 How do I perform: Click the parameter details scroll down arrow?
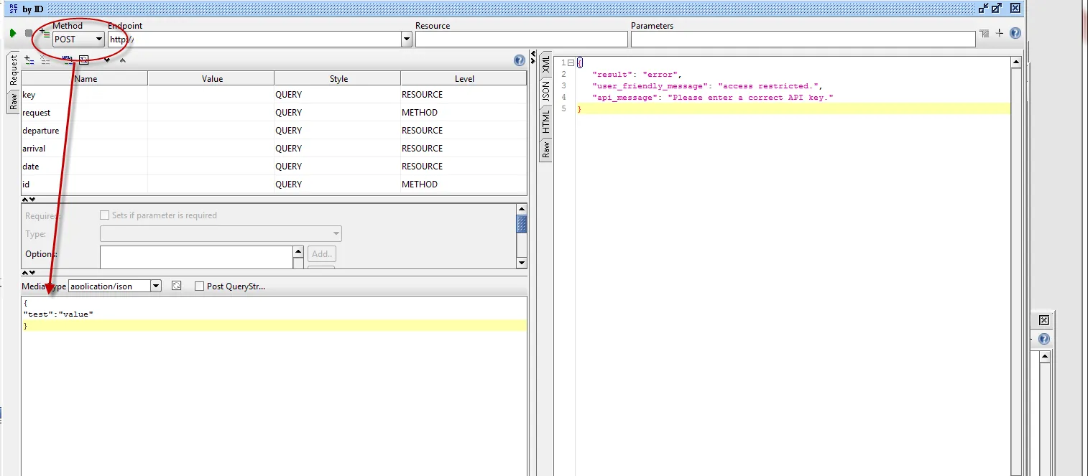pos(522,263)
